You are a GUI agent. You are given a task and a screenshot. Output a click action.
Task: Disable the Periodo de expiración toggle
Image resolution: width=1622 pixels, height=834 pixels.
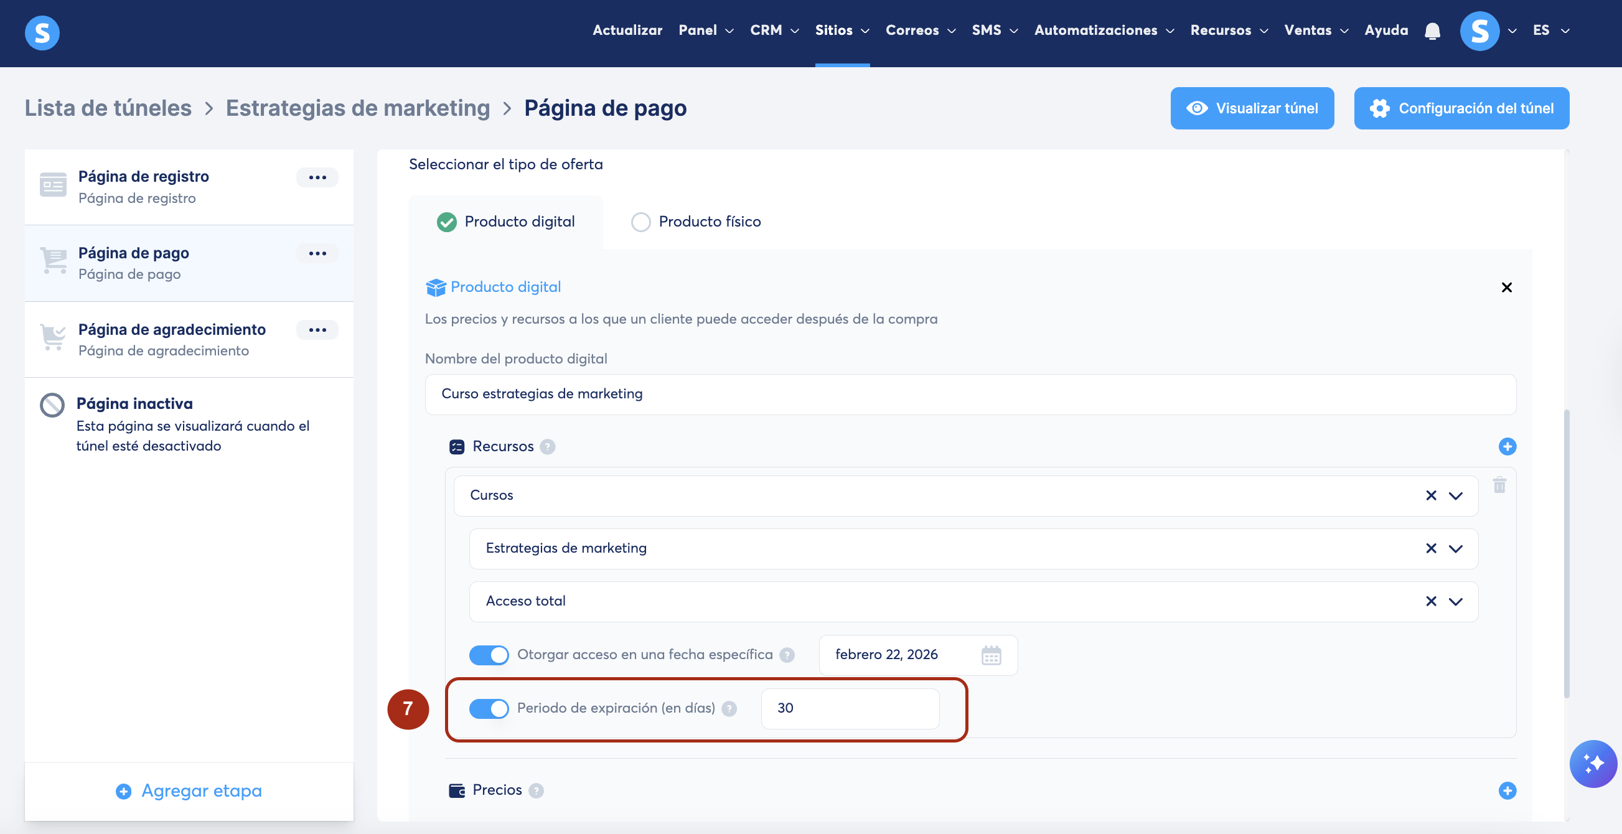coord(489,708)
